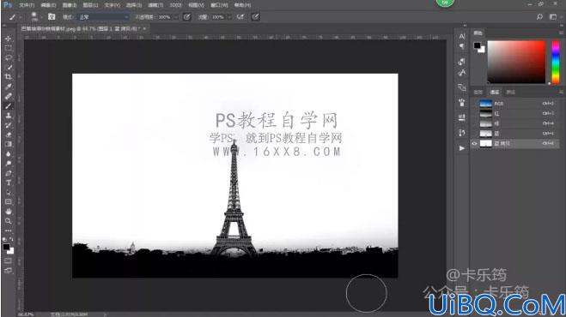The image size is (566, 317).
Task: Select the Hand tool
Action: pyautogui.click(x=8, y=212)
